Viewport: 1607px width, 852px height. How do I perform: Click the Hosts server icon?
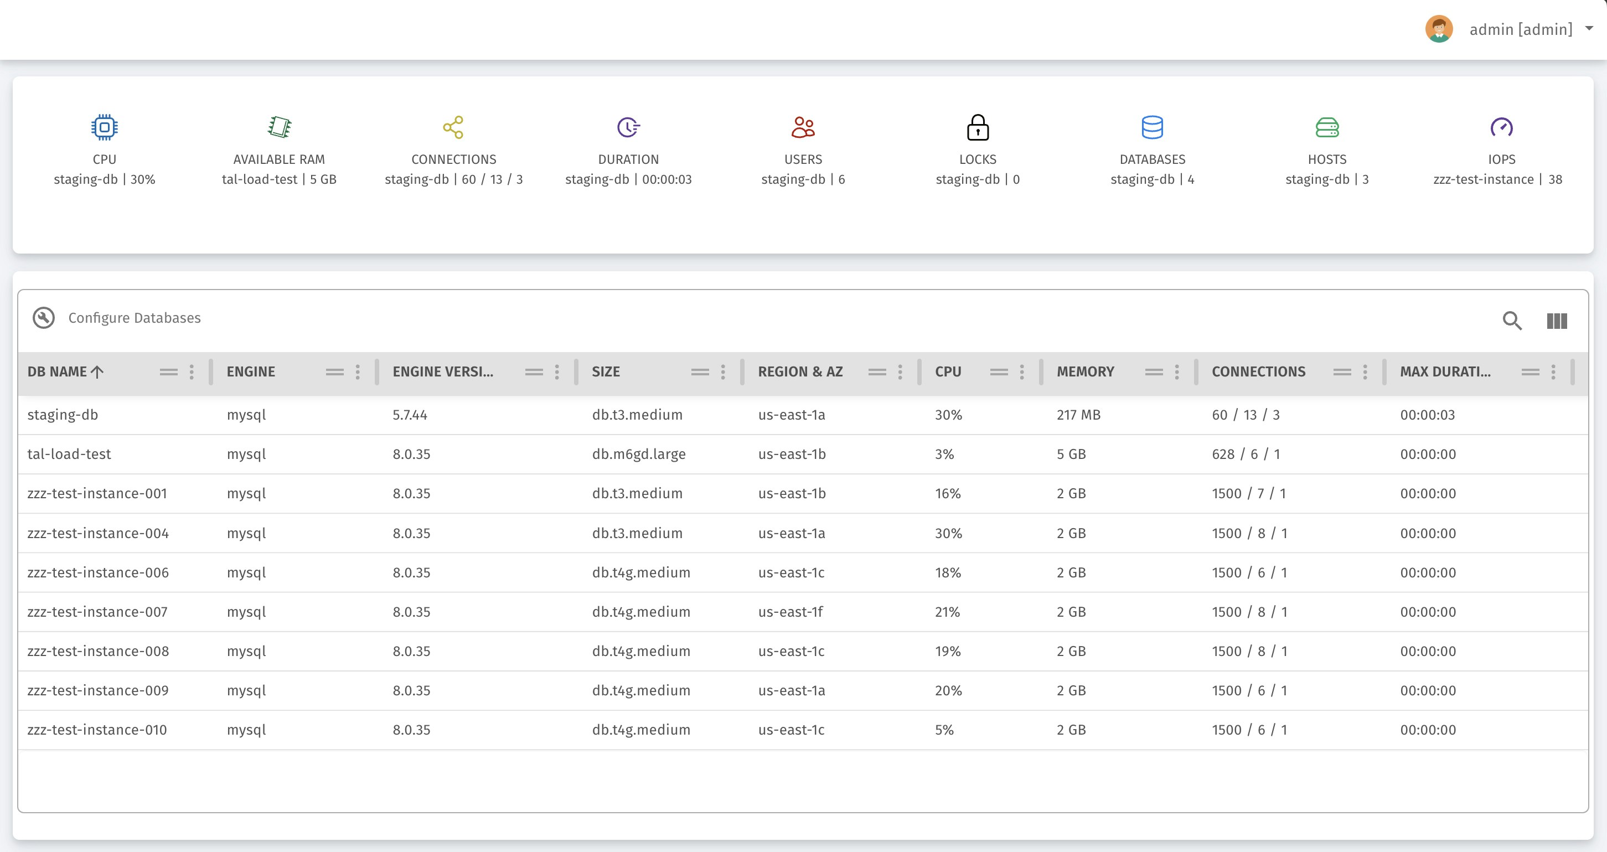tap(1327, 127)
